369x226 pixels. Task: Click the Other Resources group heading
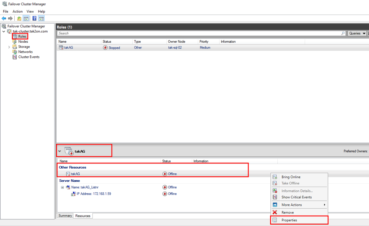(73, 167)
